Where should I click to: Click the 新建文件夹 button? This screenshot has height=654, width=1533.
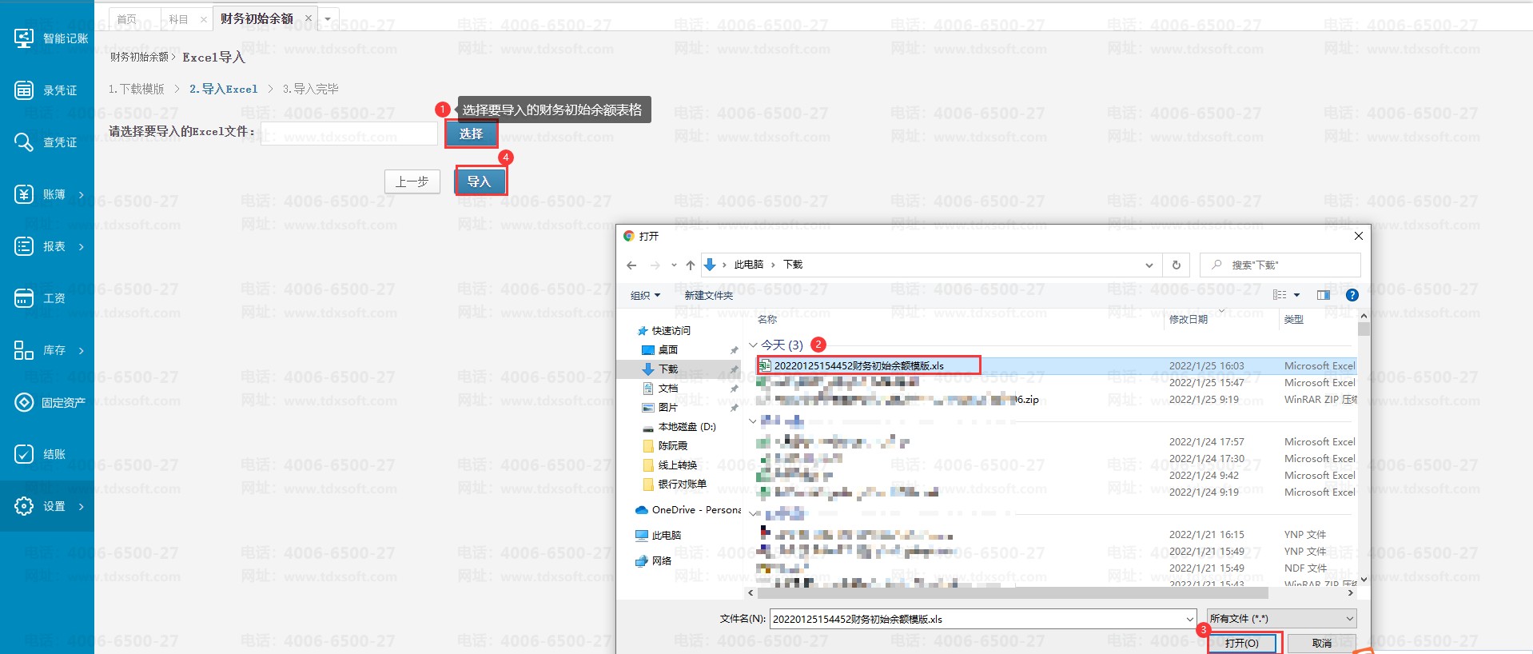pos(709,295)
